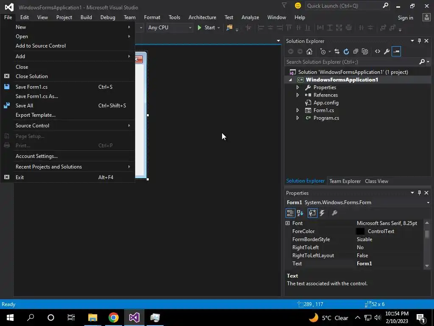434x326 pixels.
Task: Refresh Solution Explorer with the circular arrow
Action: tap(346, 51)
